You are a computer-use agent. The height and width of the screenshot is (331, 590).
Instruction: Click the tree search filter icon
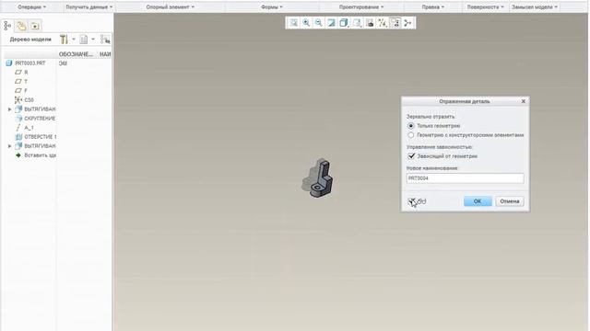105,39
